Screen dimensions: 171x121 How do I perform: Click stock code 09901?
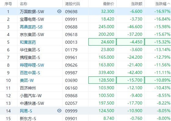(71, 119)
